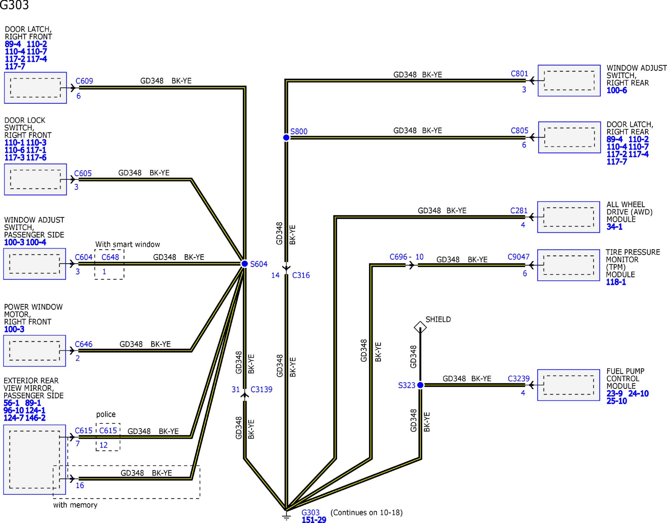Open connector link C609
Screen dimensions: 667x523
[84, 81]
